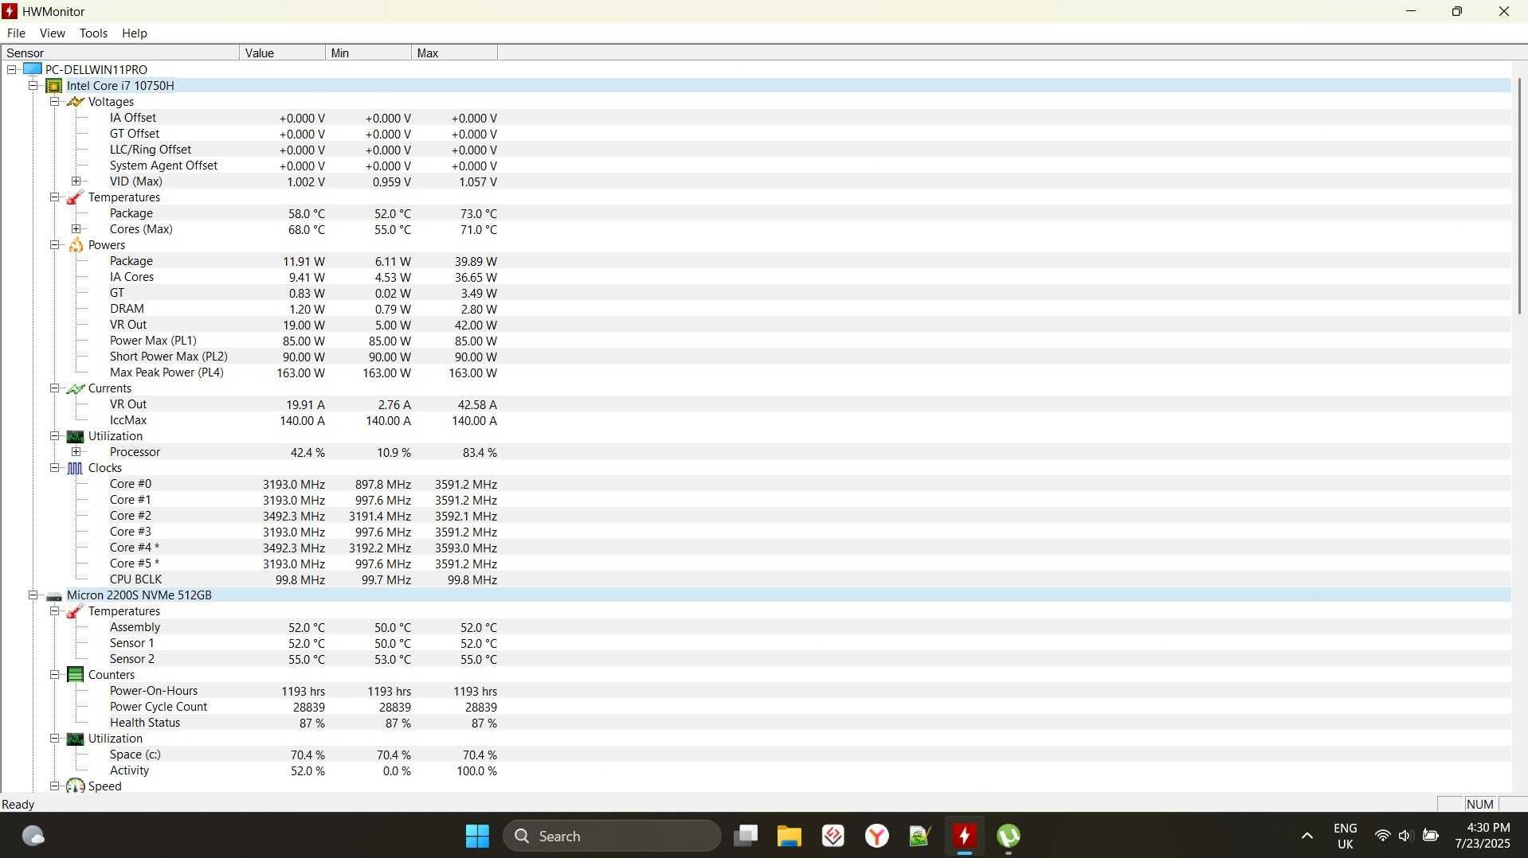1528x858 pixels.
Task: Click the taskbar Search box
Action: tap(612, 836)
